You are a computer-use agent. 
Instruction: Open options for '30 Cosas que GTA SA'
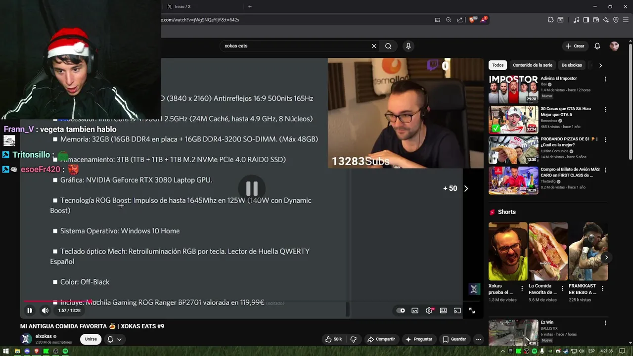[x=605, y=109]
